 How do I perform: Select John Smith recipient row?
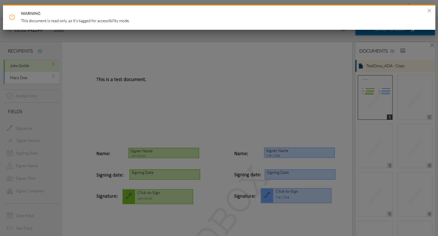(x=31, y=66)
